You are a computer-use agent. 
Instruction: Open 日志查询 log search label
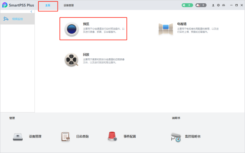[x=83, y=136]
